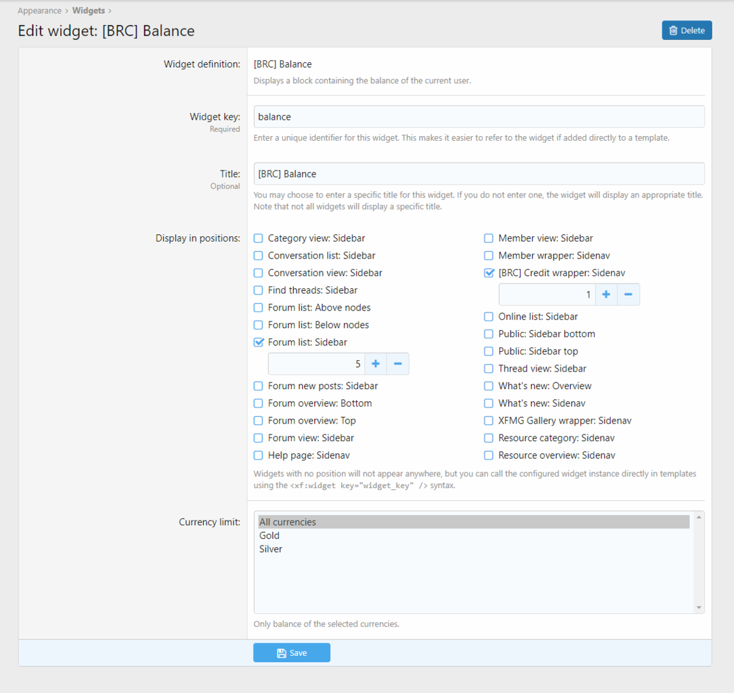Click into the Title text field
Viewport: 734px width, 693px height.
479,174
